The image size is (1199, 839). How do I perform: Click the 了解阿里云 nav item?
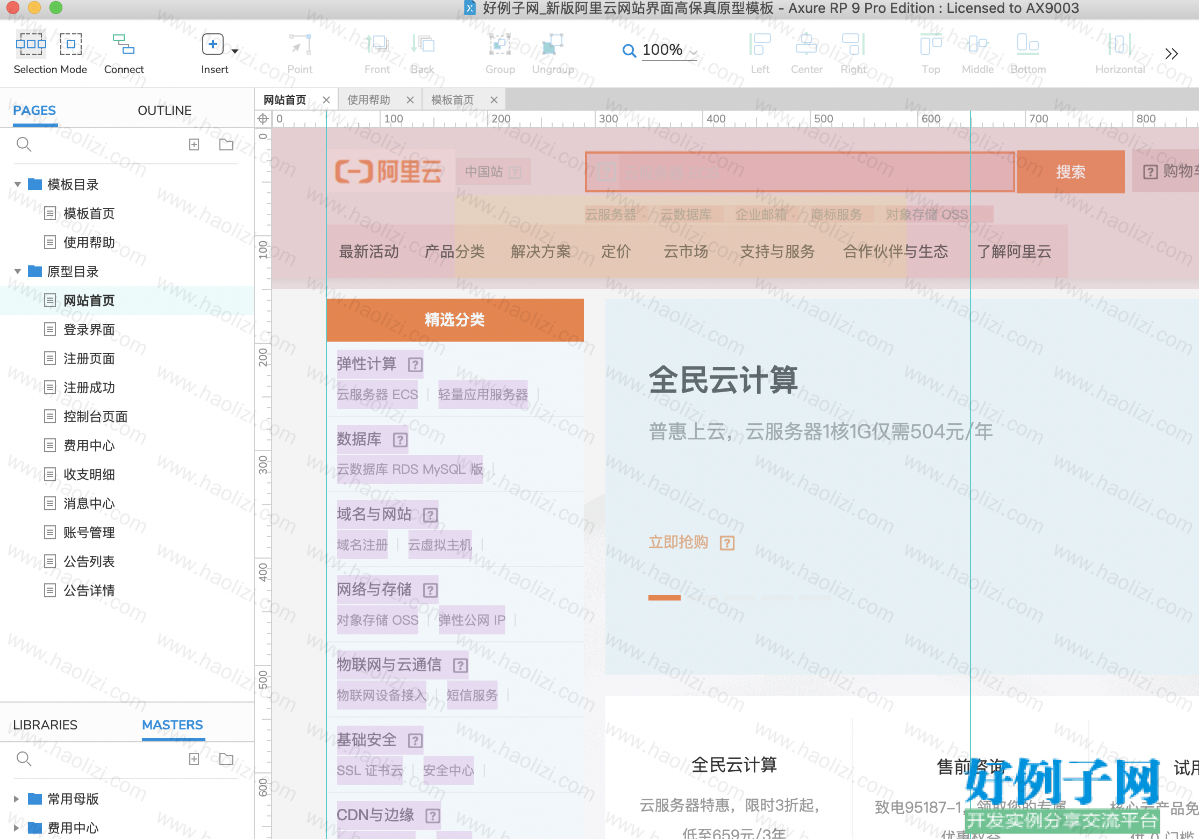[1014, 251]
